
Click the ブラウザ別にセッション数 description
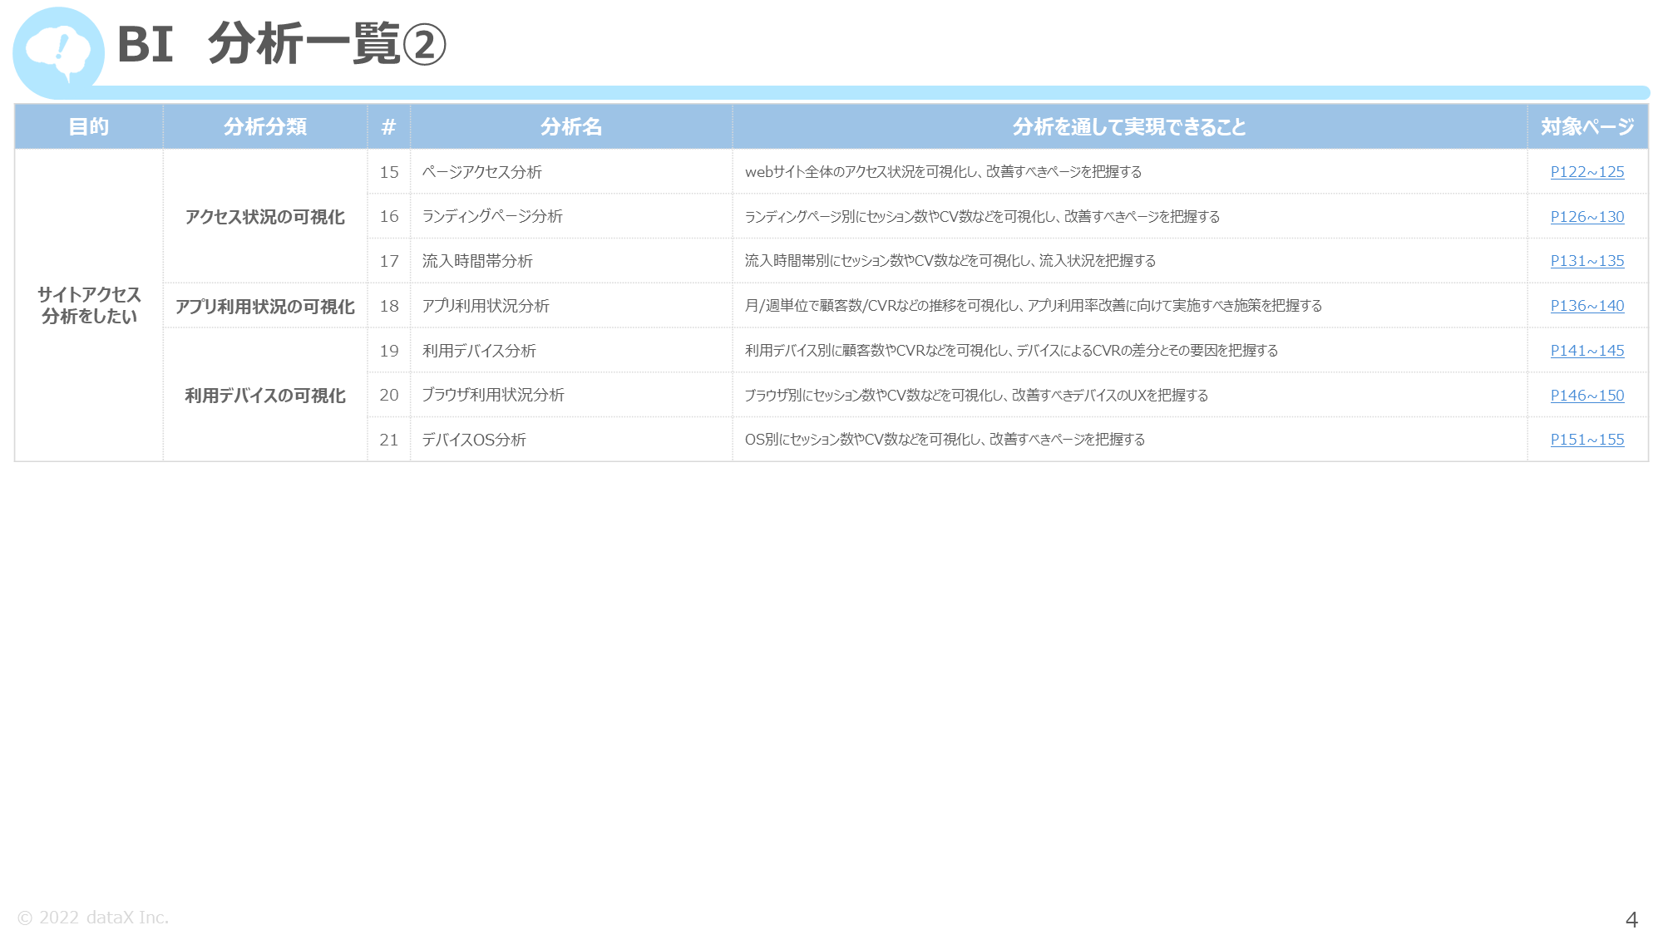point(1129,395)
